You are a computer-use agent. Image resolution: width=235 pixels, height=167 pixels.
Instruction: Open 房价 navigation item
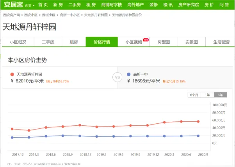[x=209, y=5]
